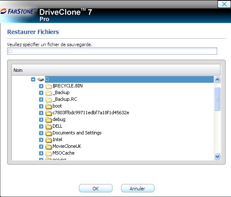Expand the Intel folder arrow

[41, 140]
